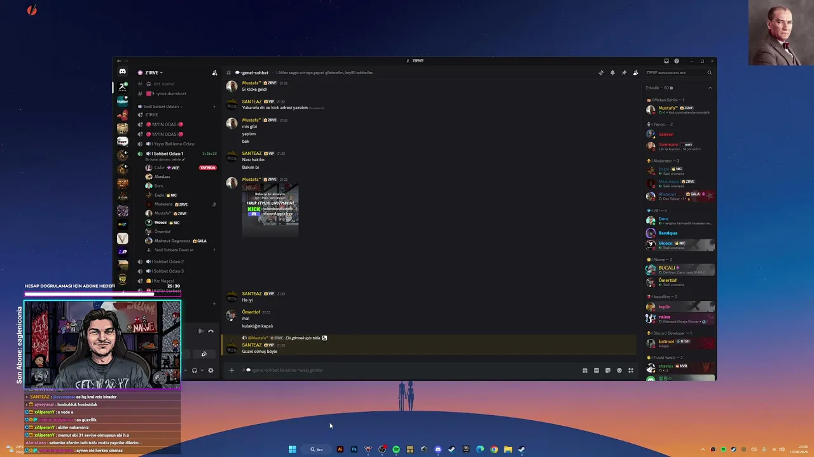Open Mustafa's profile in member list

pyautogui.click(x=680, y=110)
